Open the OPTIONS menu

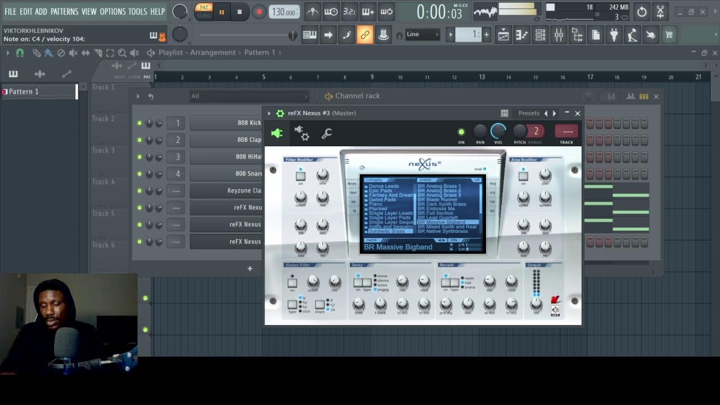tap(112, 11)
